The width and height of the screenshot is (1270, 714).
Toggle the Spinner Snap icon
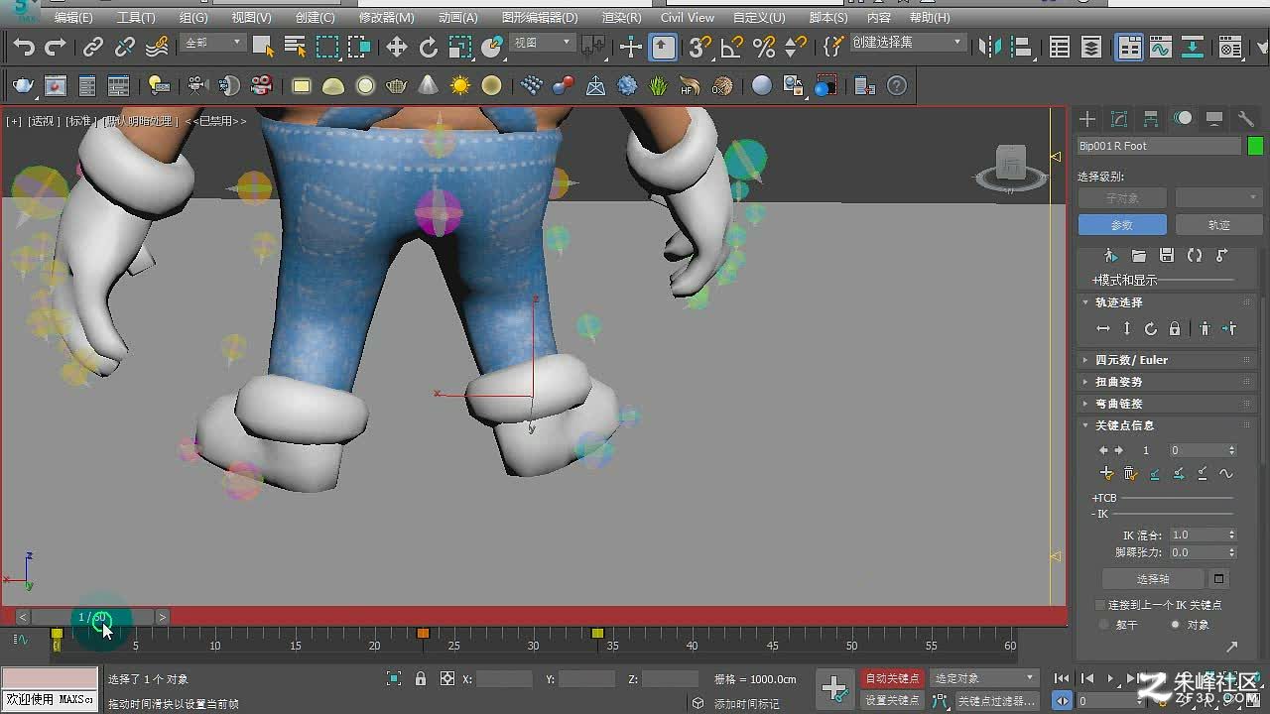tap(796, 47)
